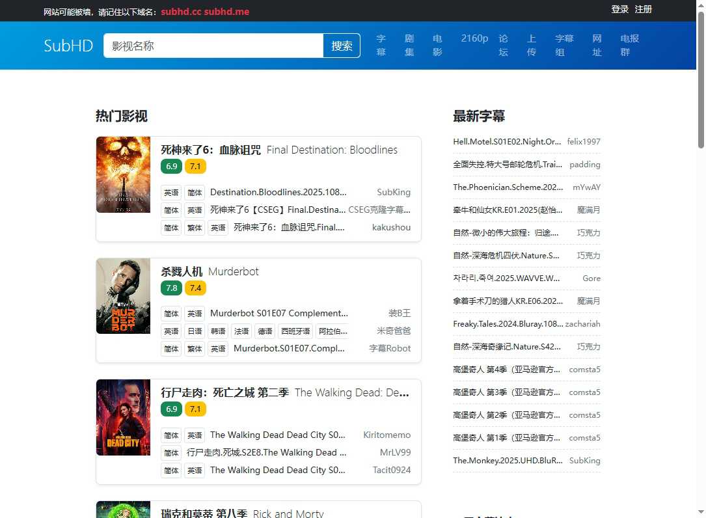Click the green 6.9 badge for Walking Dead
Screen dimensions: 706x518
pos(172,409)
